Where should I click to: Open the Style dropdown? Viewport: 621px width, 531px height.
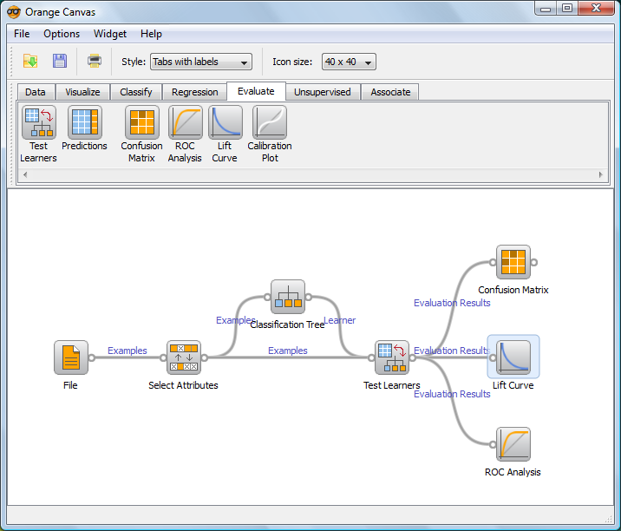click(201, 62)
